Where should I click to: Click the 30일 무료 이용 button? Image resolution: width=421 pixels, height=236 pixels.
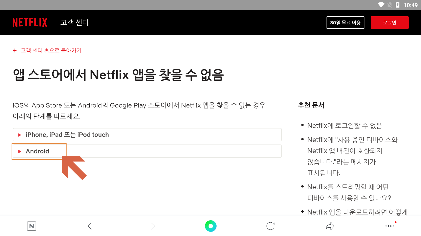coord(345,23)
